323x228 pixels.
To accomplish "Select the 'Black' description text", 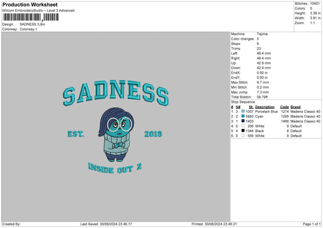I will [x=259, y=131].
